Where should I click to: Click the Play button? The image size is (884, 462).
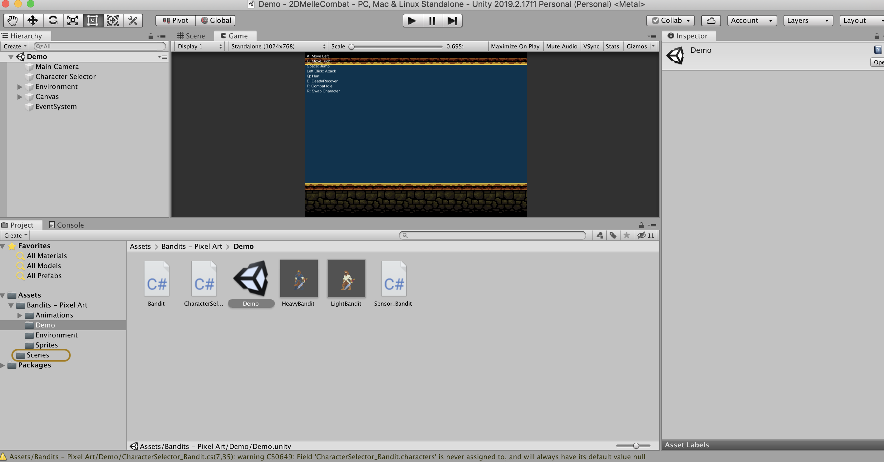412,21
